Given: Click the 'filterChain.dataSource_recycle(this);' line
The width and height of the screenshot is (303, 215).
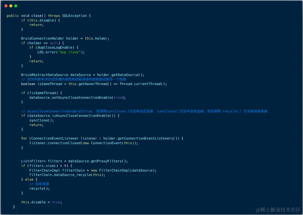Looking at the screenshot, I should pos(67,175).
